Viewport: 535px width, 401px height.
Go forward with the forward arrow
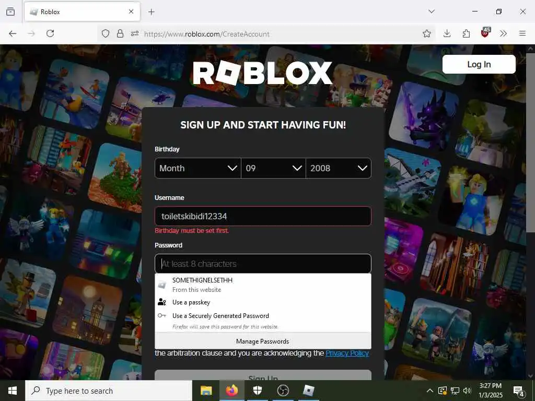tap(31, 33)
